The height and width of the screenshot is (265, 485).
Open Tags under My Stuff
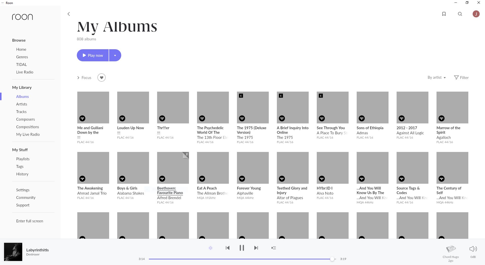pos(20,166)
